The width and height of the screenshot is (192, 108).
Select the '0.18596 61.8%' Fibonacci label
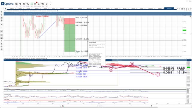pos(174,67)
